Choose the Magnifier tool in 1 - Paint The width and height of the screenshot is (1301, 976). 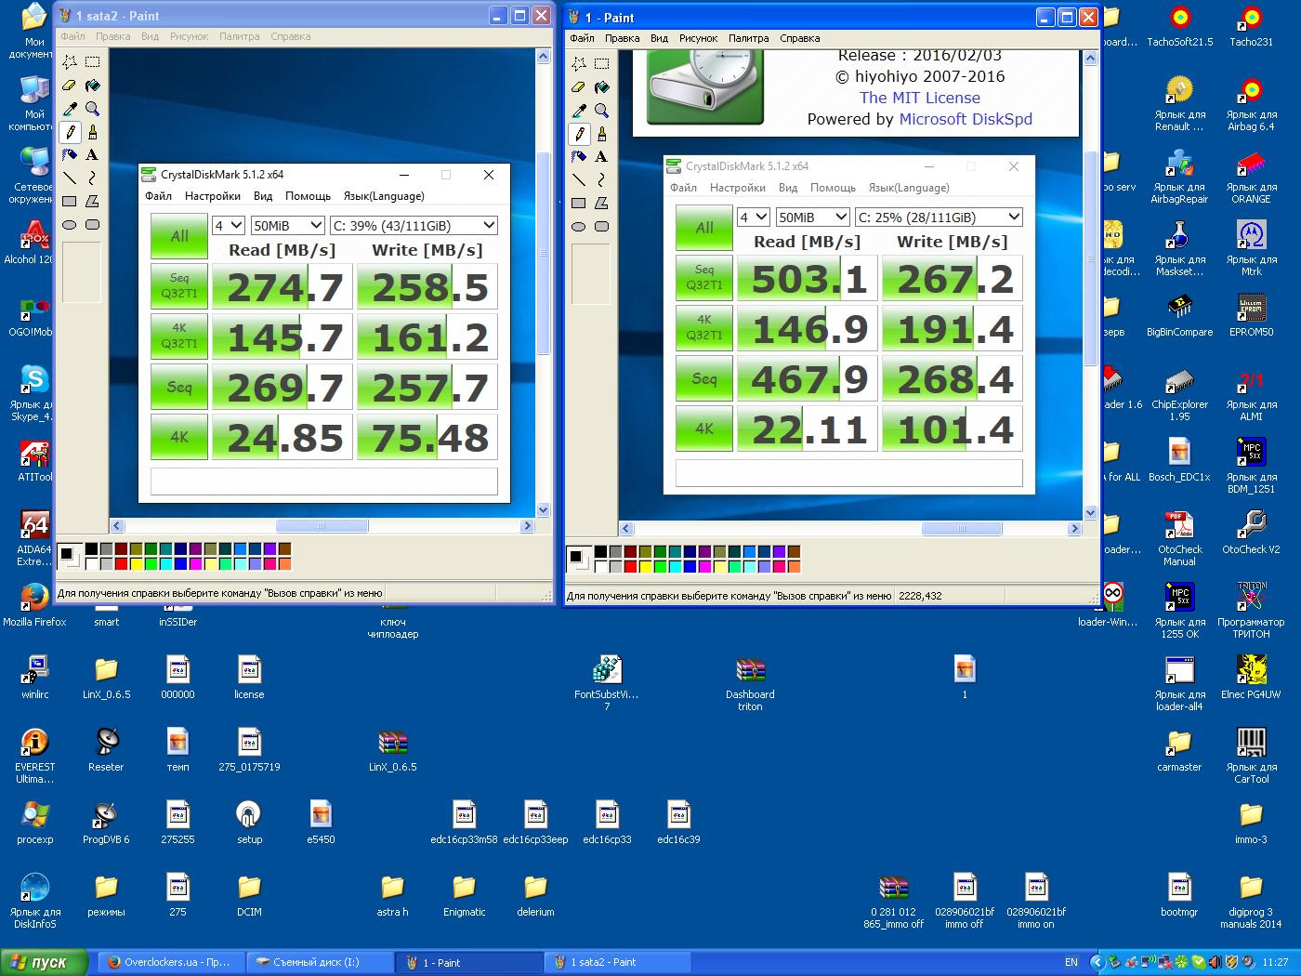(x=601, y=111)
